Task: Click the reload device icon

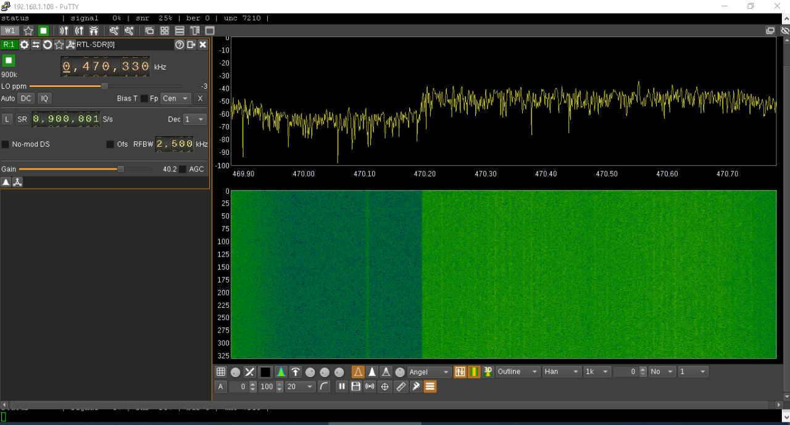Action: pyautogui.click(x=48, y=44)
